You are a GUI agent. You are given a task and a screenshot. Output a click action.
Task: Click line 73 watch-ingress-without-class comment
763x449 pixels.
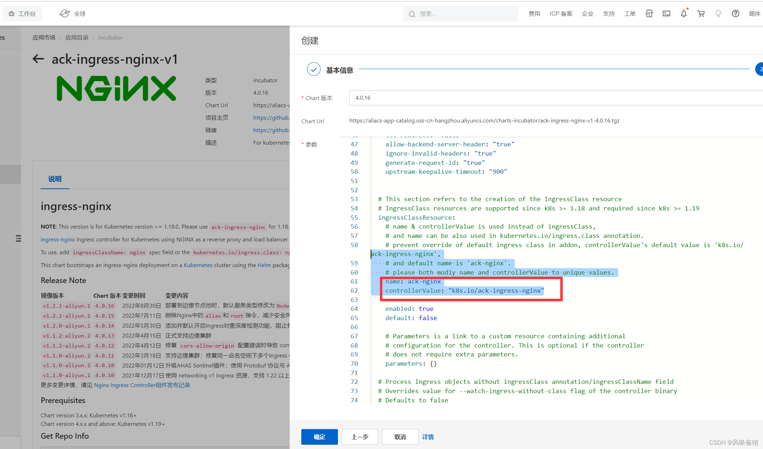pyautogui.click(x=528, y=391)
